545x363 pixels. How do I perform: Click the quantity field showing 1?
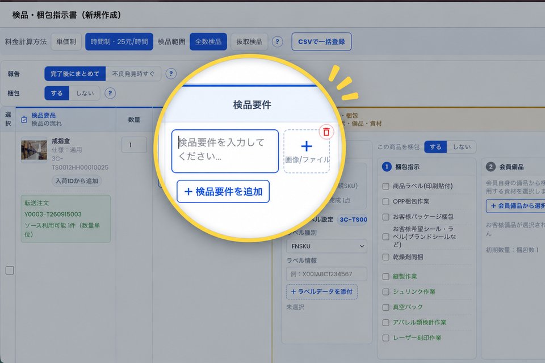point(134,145)
